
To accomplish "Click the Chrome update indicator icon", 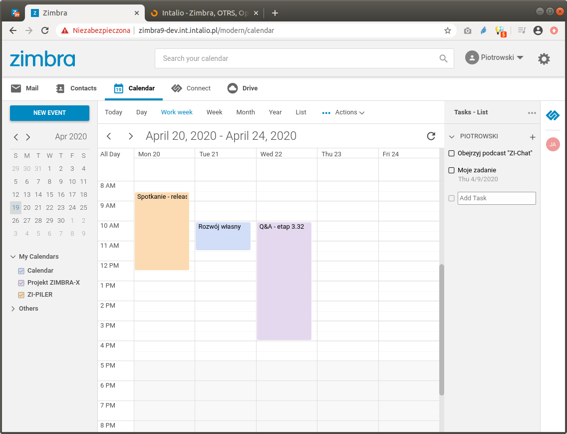I will point(554,30).
